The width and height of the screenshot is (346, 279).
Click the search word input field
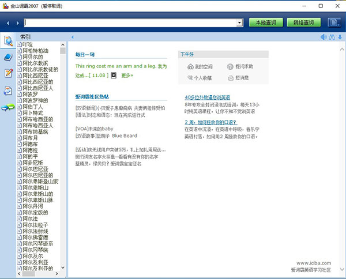pyautogui.click(x=130, y=22)
